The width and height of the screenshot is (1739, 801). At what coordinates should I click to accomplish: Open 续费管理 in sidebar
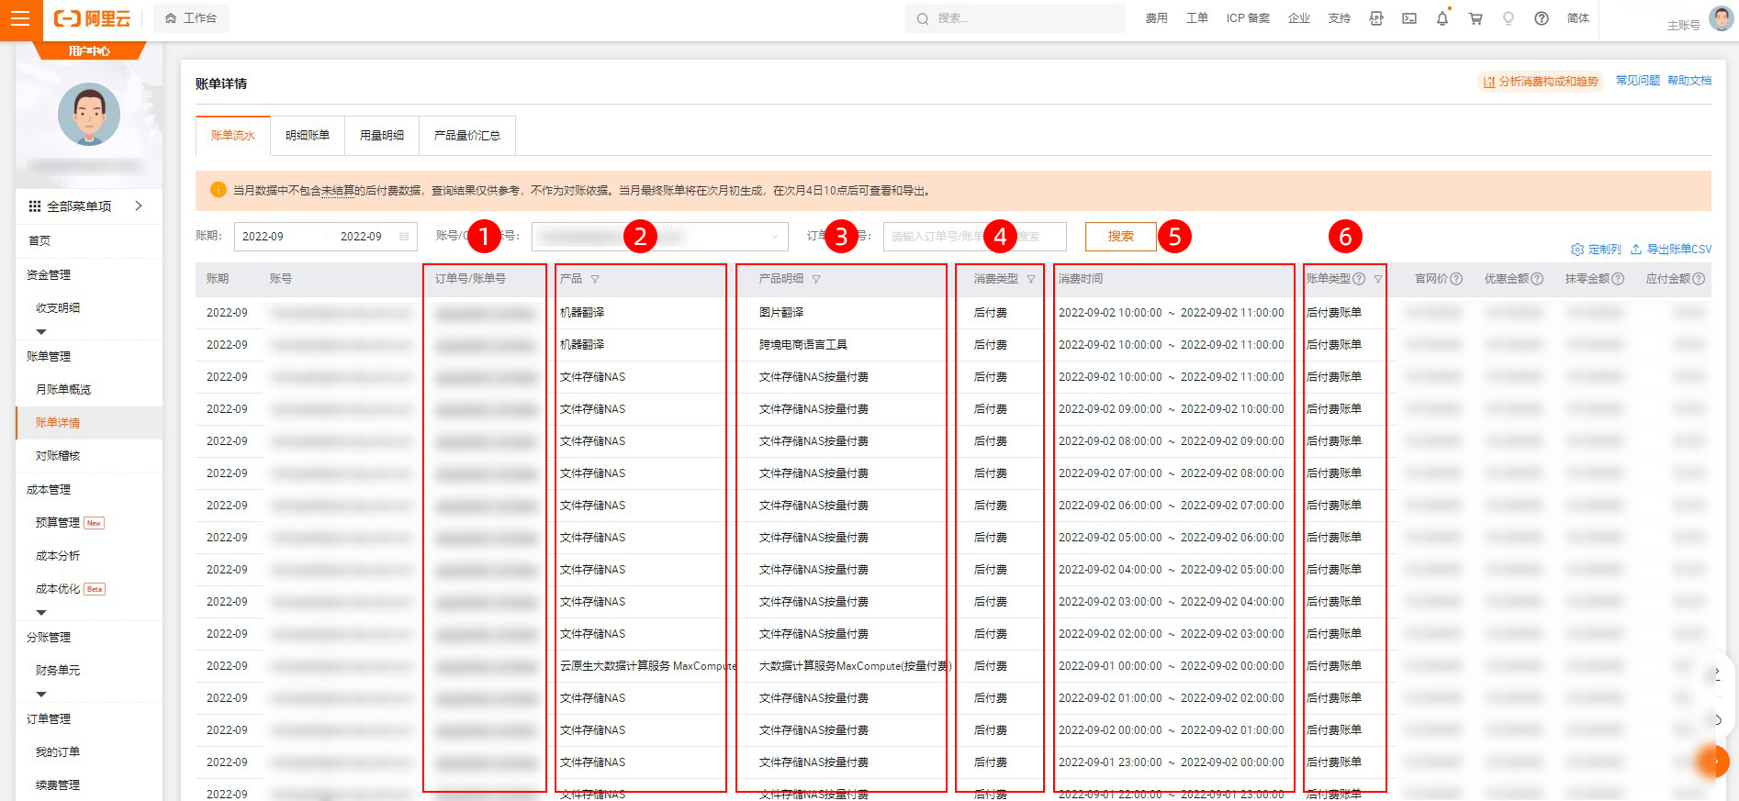[58, 785]
